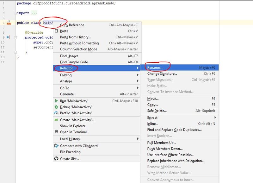Click the Make Static... entry
253x183 pixels.
[180, 86]
